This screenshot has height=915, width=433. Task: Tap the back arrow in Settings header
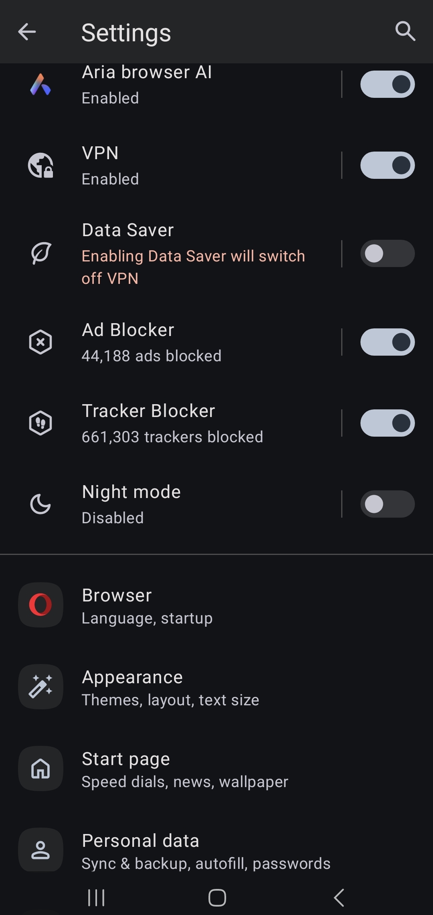27,32
